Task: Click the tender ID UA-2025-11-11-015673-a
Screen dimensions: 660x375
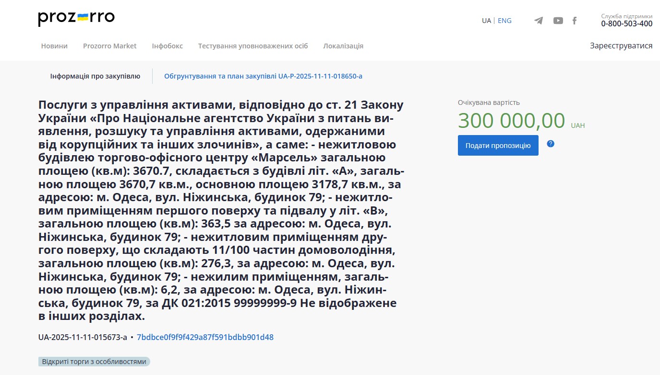Action: [x=83, y=337]
